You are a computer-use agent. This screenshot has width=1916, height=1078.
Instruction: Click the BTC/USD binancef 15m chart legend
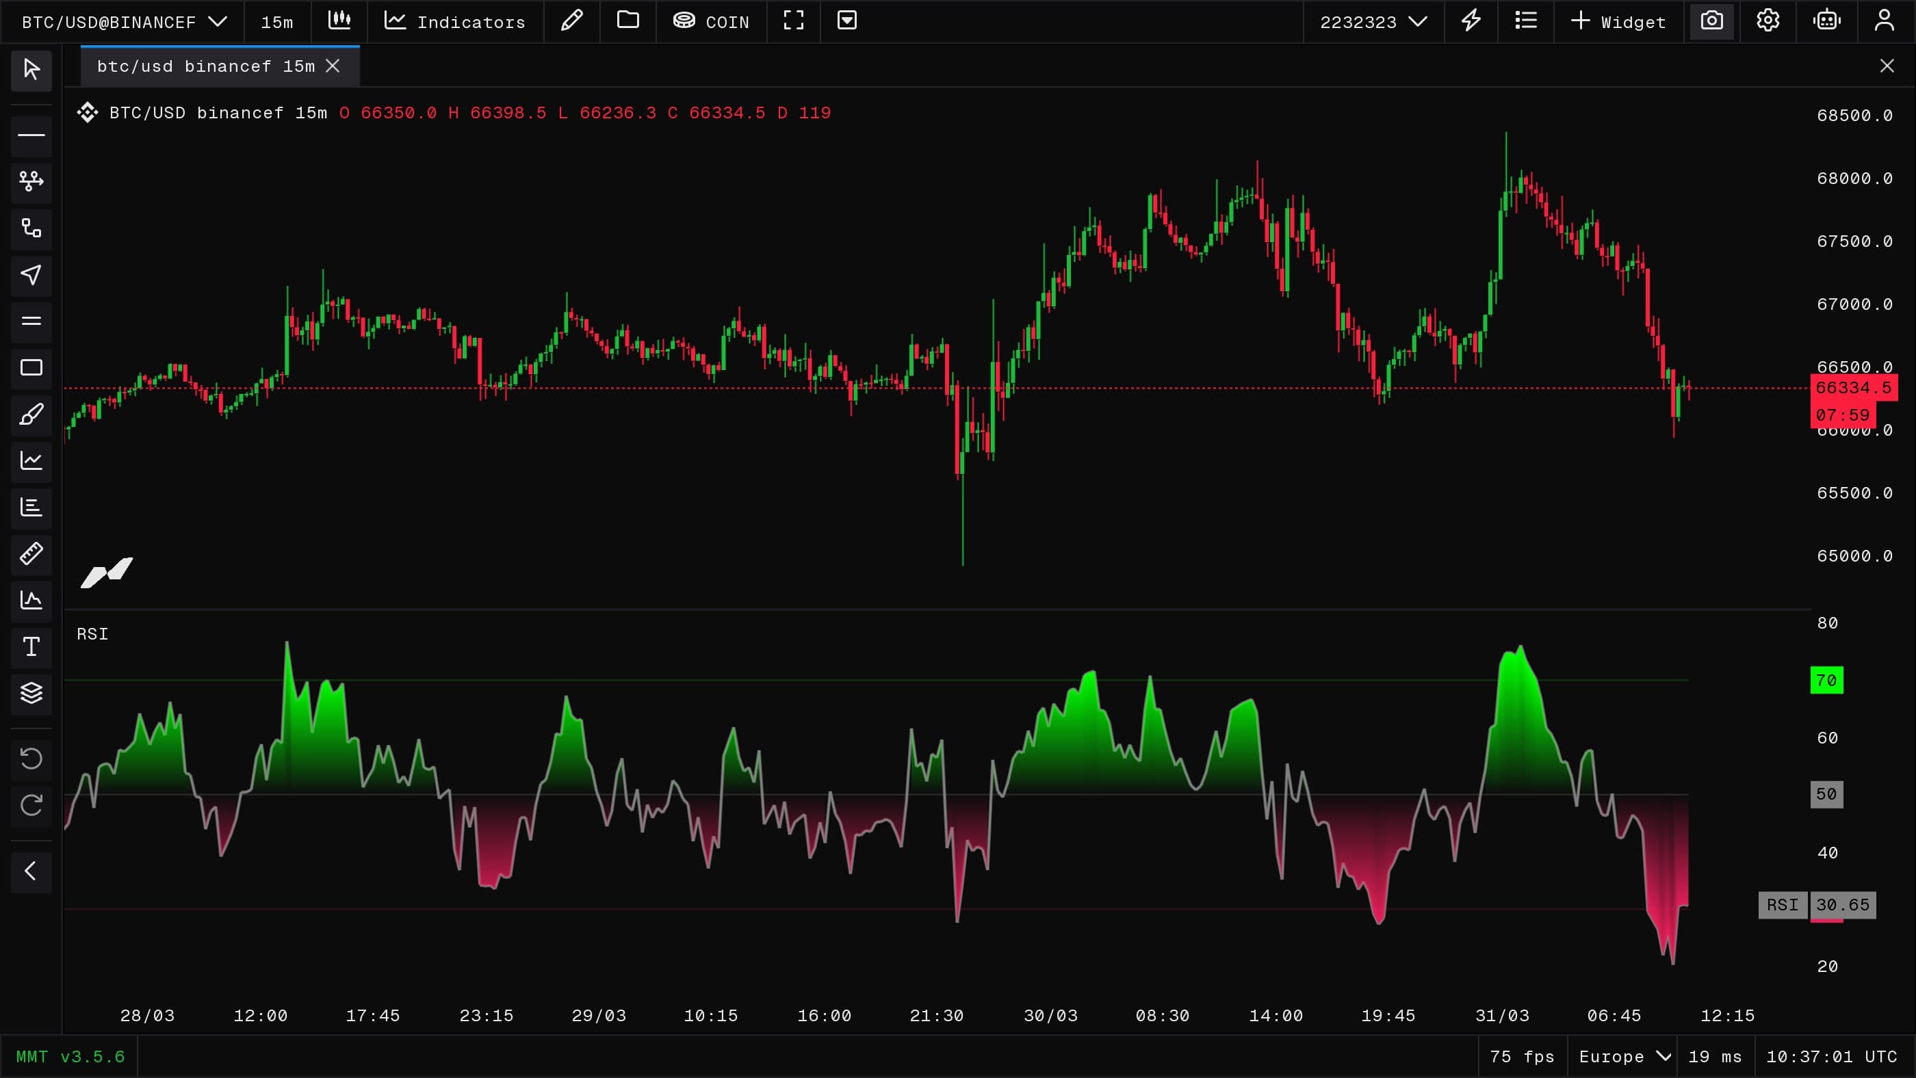[218, 112]
